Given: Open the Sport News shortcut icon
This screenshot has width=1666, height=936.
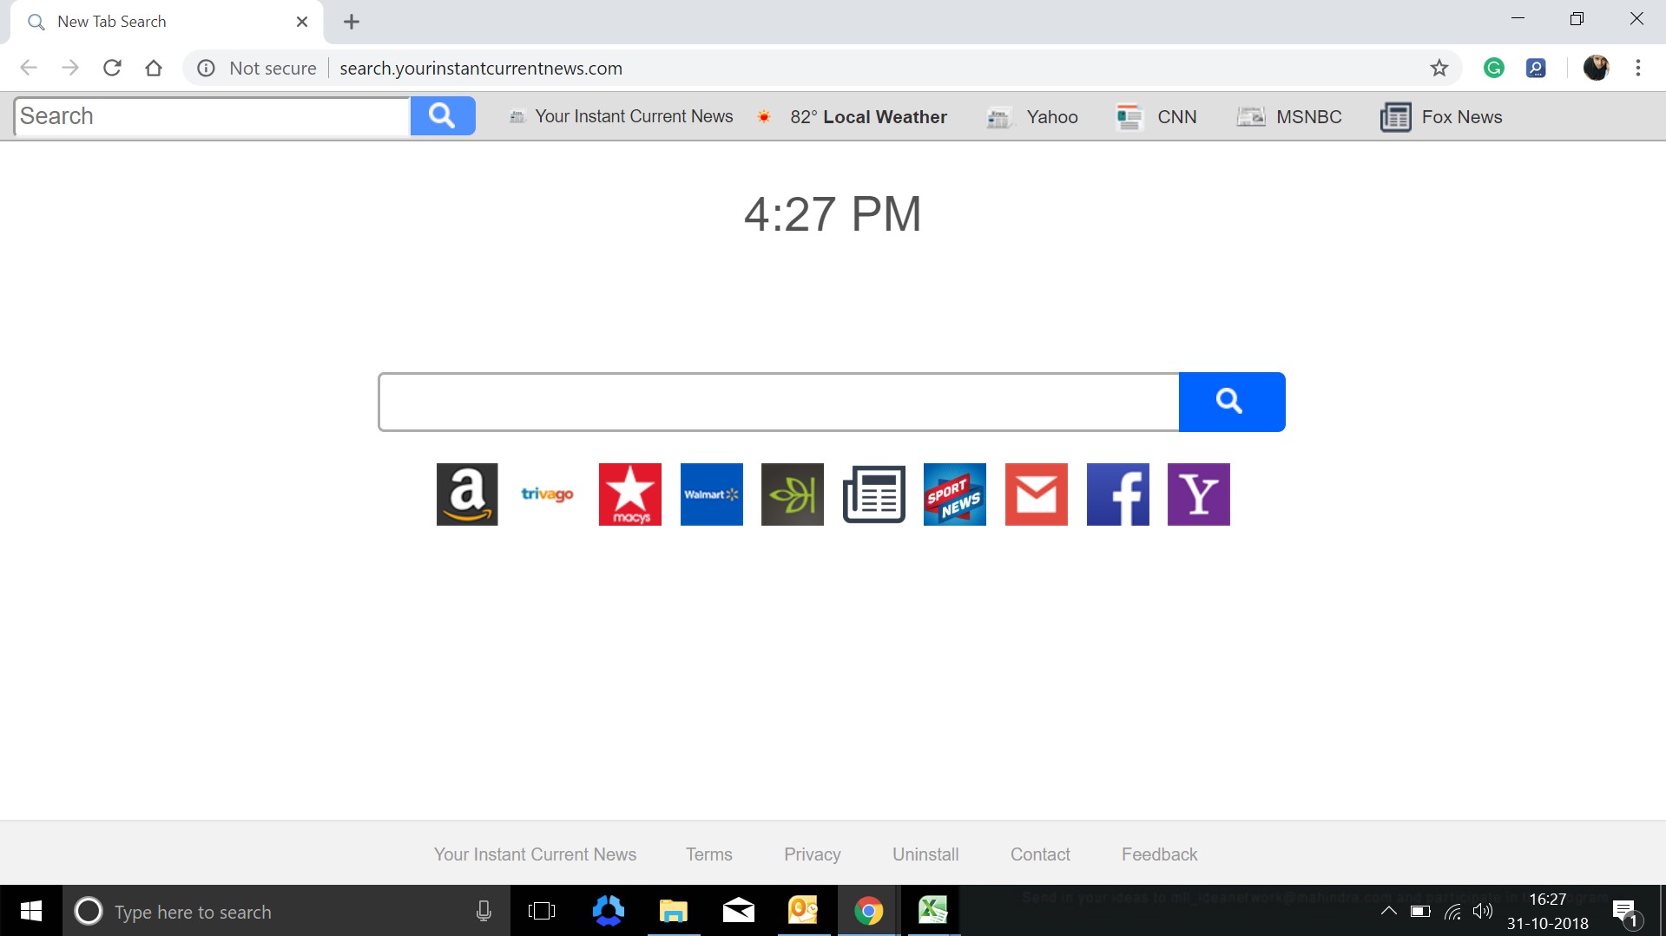Looking at the screenshot, I should pyautogui.click(x=955, y=494).
